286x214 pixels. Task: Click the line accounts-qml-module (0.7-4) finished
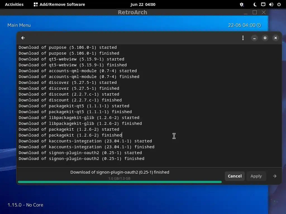click(x=79, y=76)
